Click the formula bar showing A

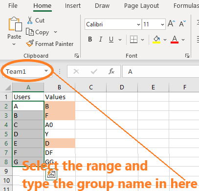161,71
